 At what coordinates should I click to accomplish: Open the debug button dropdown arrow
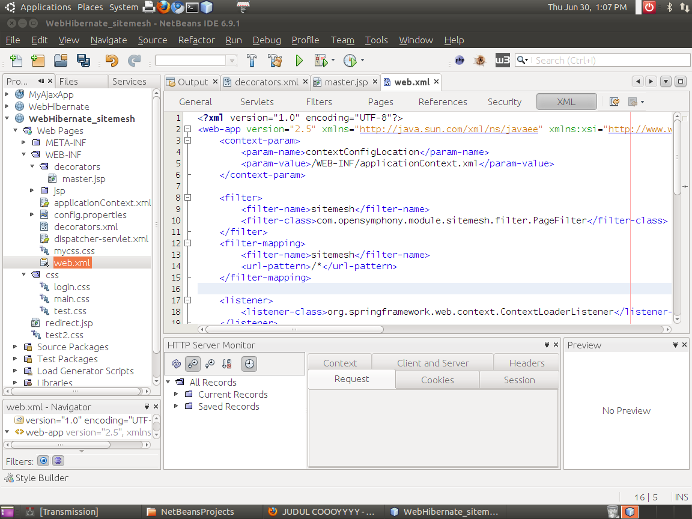pyautogui.click(x=333, y=60)
